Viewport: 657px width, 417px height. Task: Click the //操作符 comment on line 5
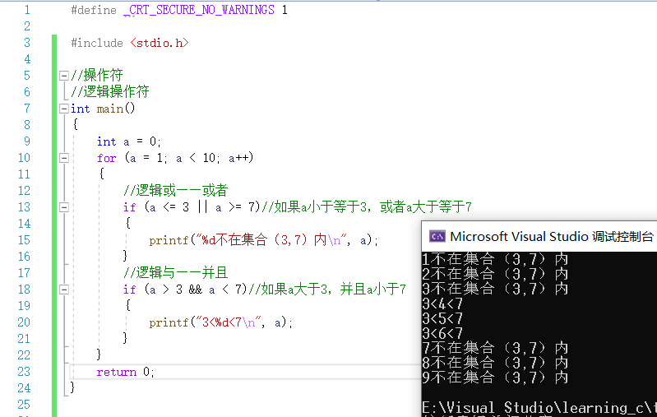click(97, 76)
